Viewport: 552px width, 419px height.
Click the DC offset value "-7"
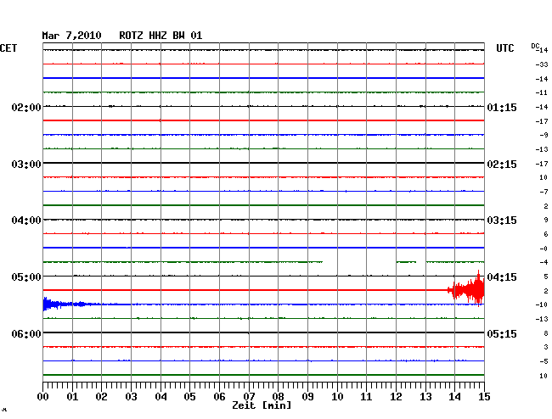tap(544, 192)
